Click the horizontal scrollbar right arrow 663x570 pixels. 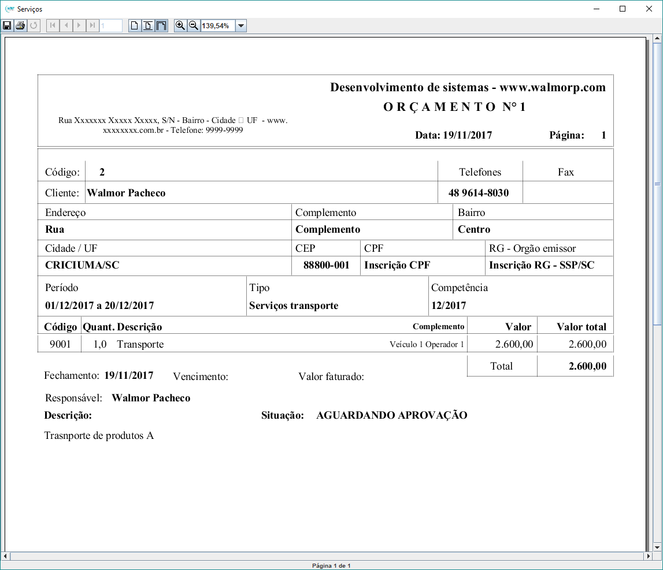648,556
